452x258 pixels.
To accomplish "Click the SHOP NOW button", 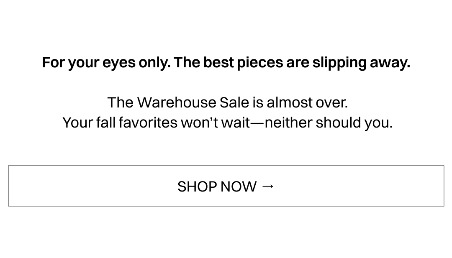I will point(226,186).
